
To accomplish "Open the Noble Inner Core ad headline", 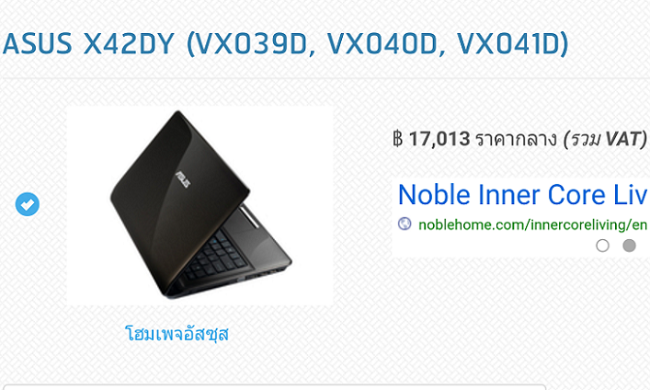I will pos(523,195).
